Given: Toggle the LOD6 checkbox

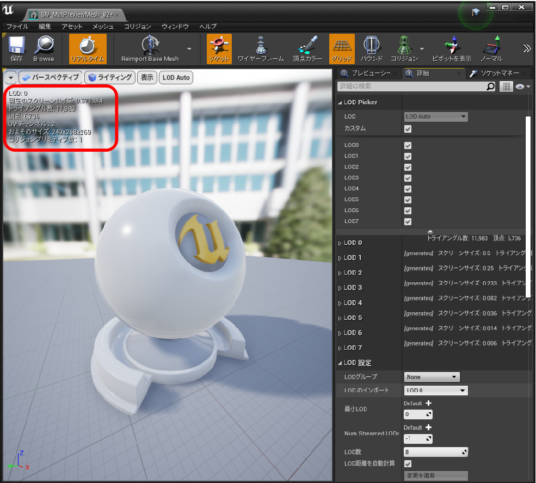Looking at the screenshot, I should point(408,210).
